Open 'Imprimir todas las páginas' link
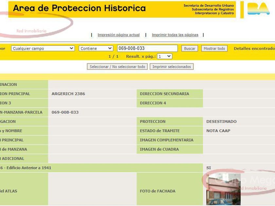The image size is (275, 206). click(x=175, y=35)
